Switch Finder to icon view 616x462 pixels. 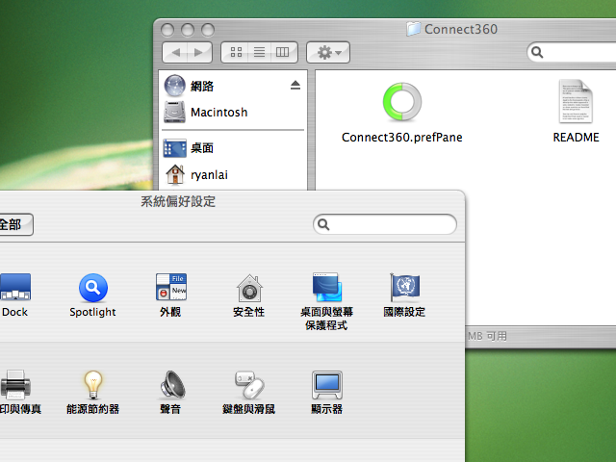236,52
